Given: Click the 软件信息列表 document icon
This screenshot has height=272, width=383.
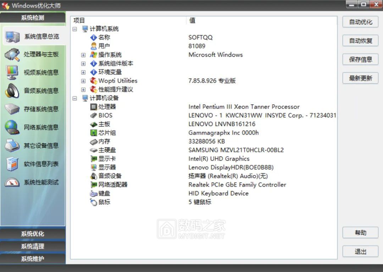Looking at the screenshot, I should coord(12,164).
